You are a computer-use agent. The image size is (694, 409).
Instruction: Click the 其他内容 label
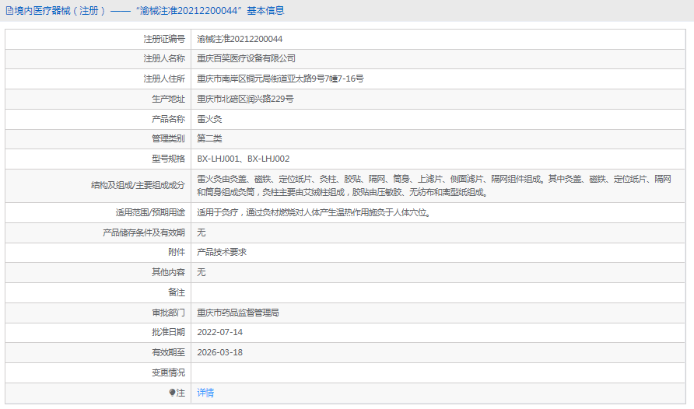pos(168,272)
